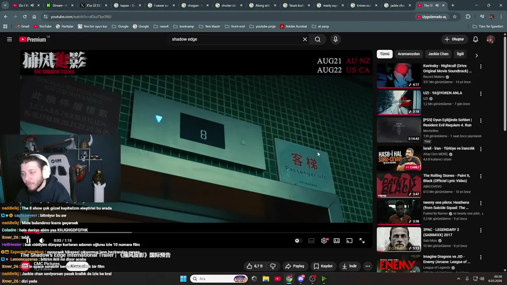This screenshot has height=285, width=507.
Task: Enter fullscreen video mode
Action: pyautogui.click(x=362, y=241)
